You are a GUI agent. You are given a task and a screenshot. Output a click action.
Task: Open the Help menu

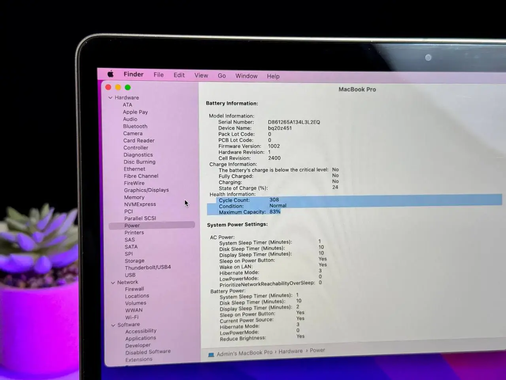coord(273,76)
